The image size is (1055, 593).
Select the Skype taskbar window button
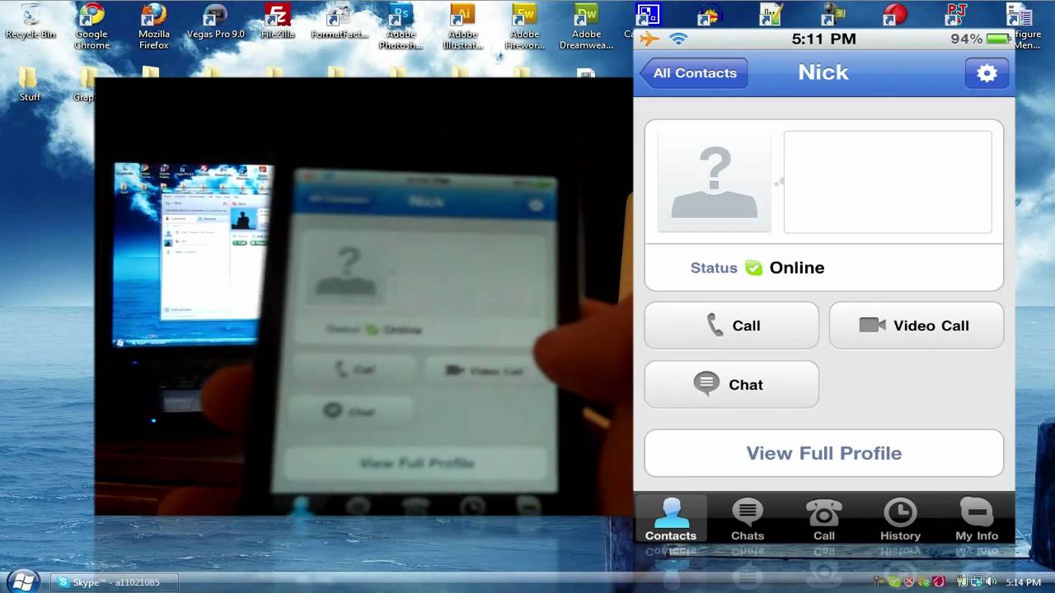113,582
